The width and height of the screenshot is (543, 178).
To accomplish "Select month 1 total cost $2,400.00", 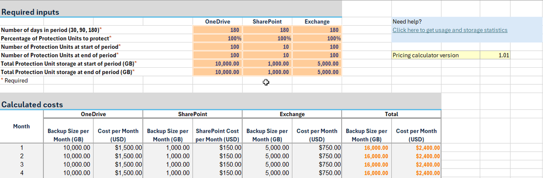I will pos(416,148).
